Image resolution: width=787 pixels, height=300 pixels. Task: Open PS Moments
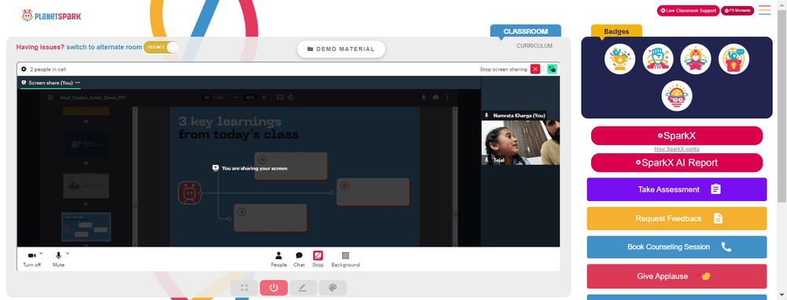point(737,10)
